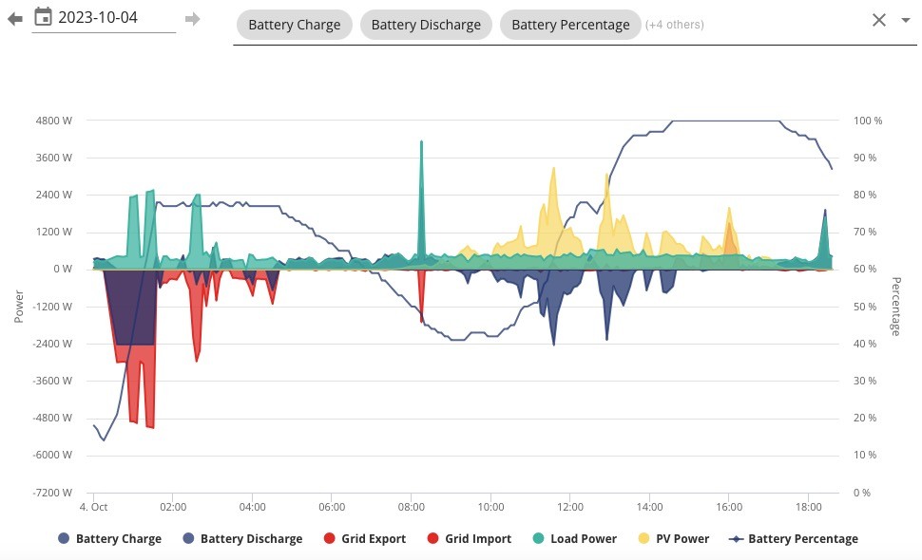This screenshot has height=560, width=922.
Task: Click the Battery Percentage line marker icon
Action: pos(737,538)
